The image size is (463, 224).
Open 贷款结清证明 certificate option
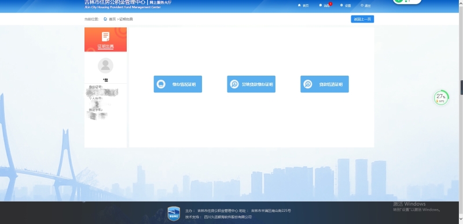[x=325, y=84]
